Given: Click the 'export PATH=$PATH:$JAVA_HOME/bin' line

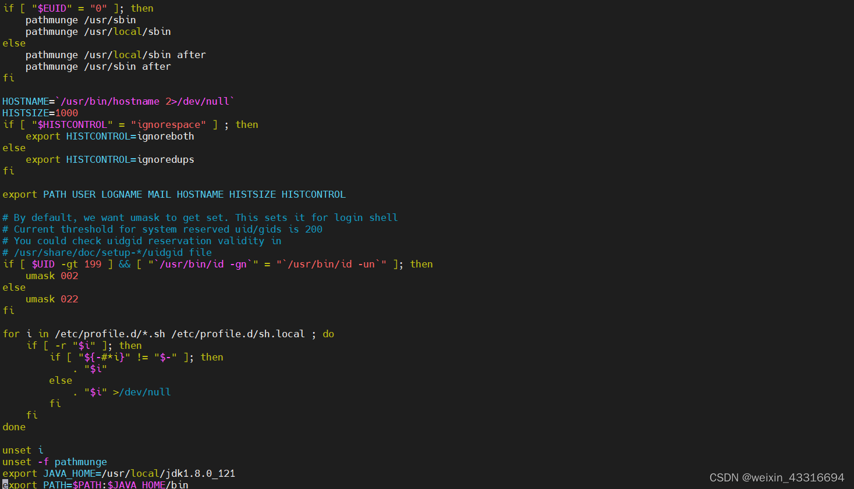Looking at the screenshot, I should click(x=95, y=484).
